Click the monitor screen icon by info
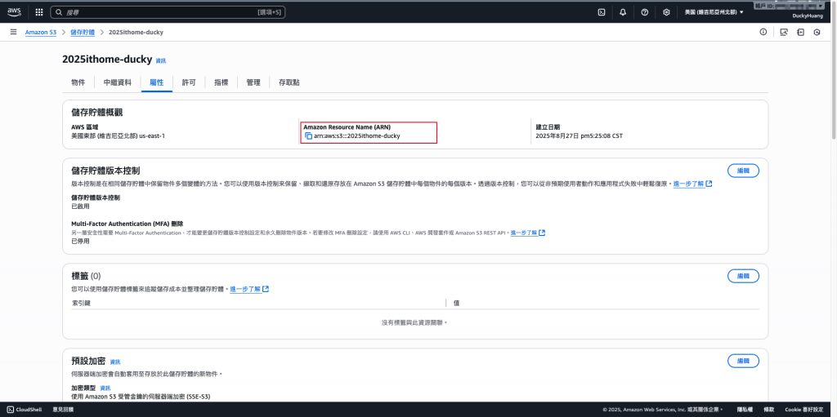This screenshot has width=837, height=417. (784, 32)
